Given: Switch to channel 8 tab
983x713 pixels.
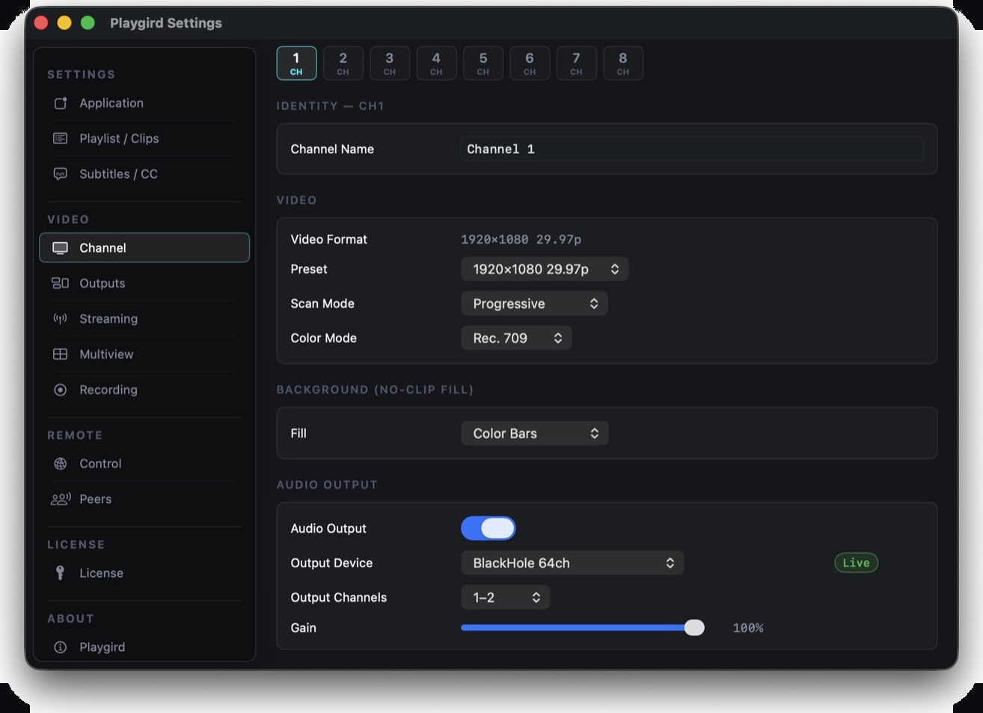Looking at the screenshot, I should click(x=623, y=63).
